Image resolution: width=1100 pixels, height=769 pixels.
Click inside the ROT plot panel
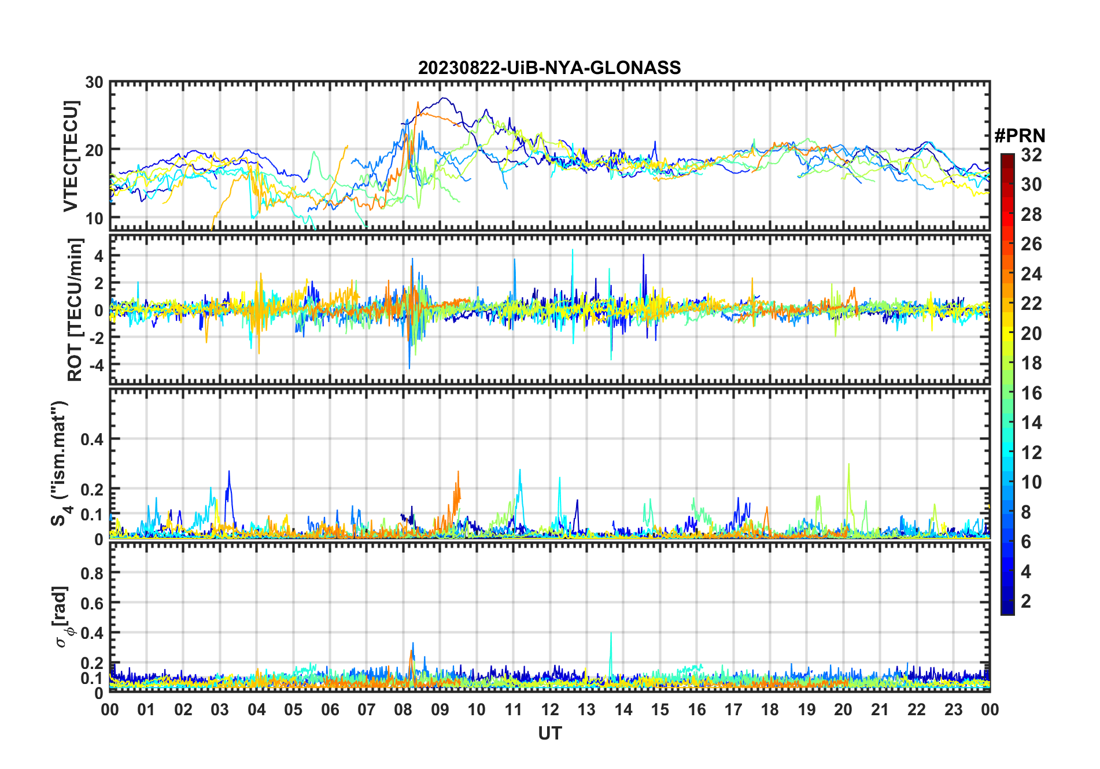[x=550, y=309]
